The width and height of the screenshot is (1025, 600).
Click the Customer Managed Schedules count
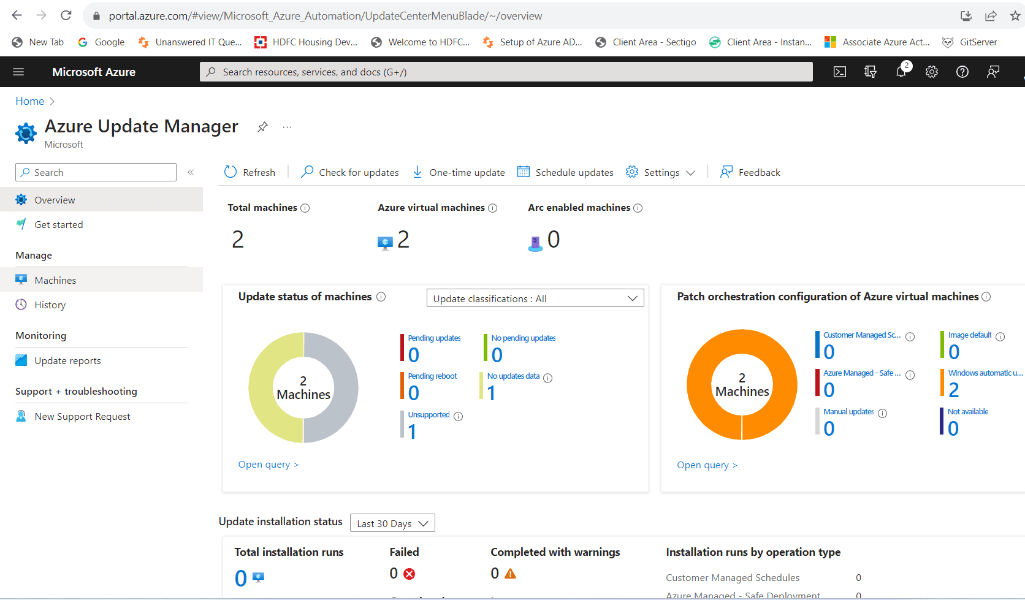[829, 352]
